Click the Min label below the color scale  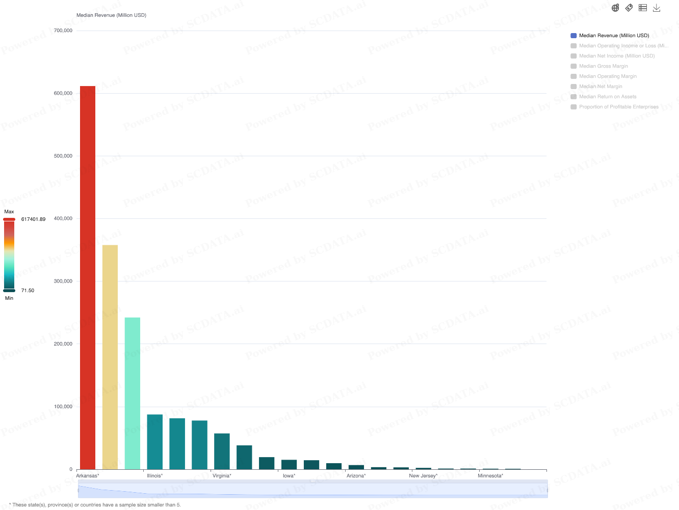(x=9, y=298)
